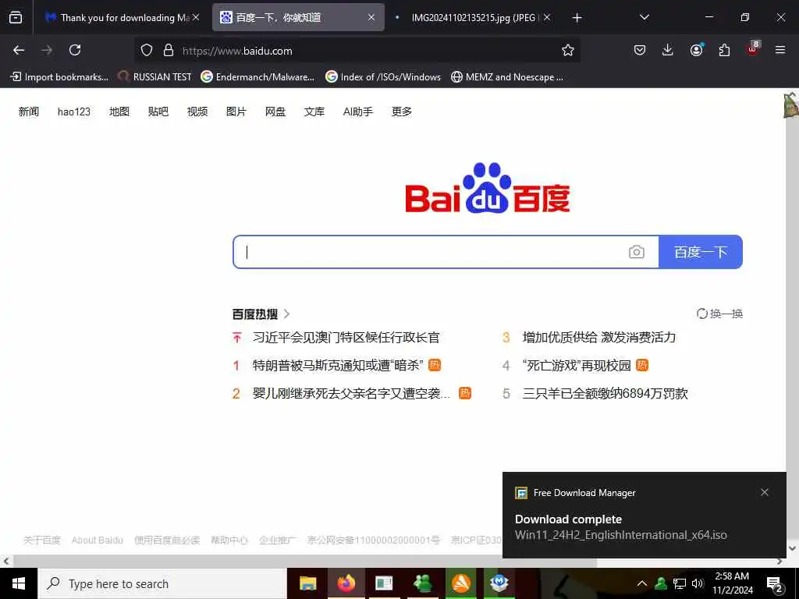Open MEMZ and Noescape bookmark
Screen dimensions: 799x599
[507, 77]
